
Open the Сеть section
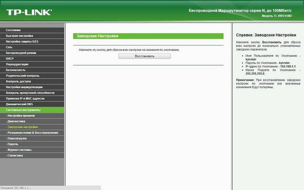pyautogui.click(x=32, y=47)
